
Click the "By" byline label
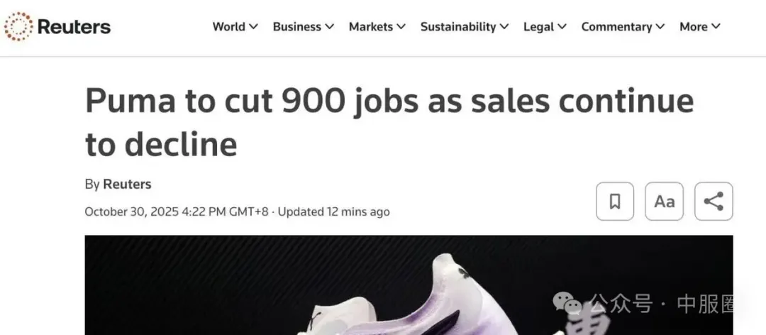(x=92, y=185)
